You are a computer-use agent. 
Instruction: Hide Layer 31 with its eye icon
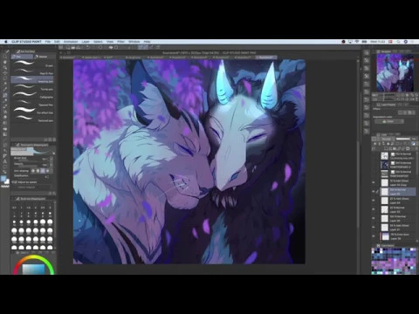(x=374, y=228)
